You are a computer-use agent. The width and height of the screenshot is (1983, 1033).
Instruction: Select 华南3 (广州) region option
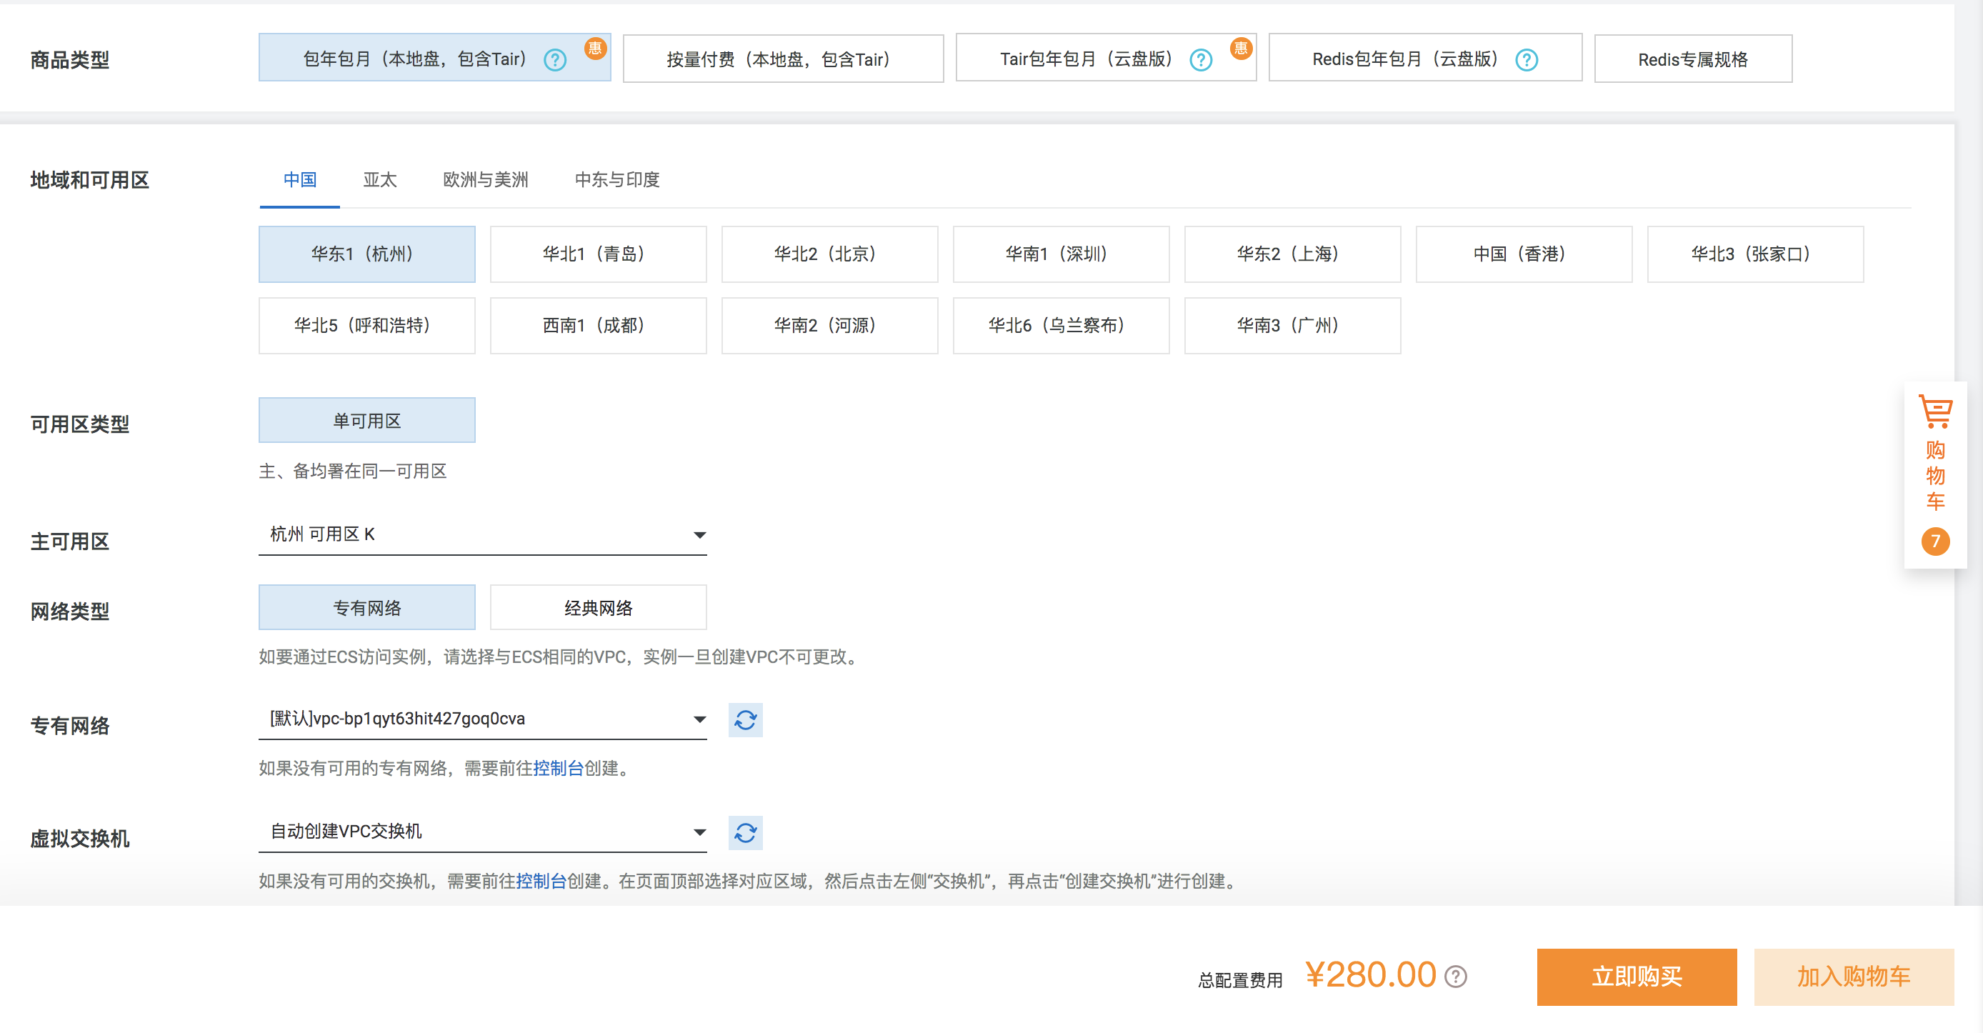pos(1292,326)
